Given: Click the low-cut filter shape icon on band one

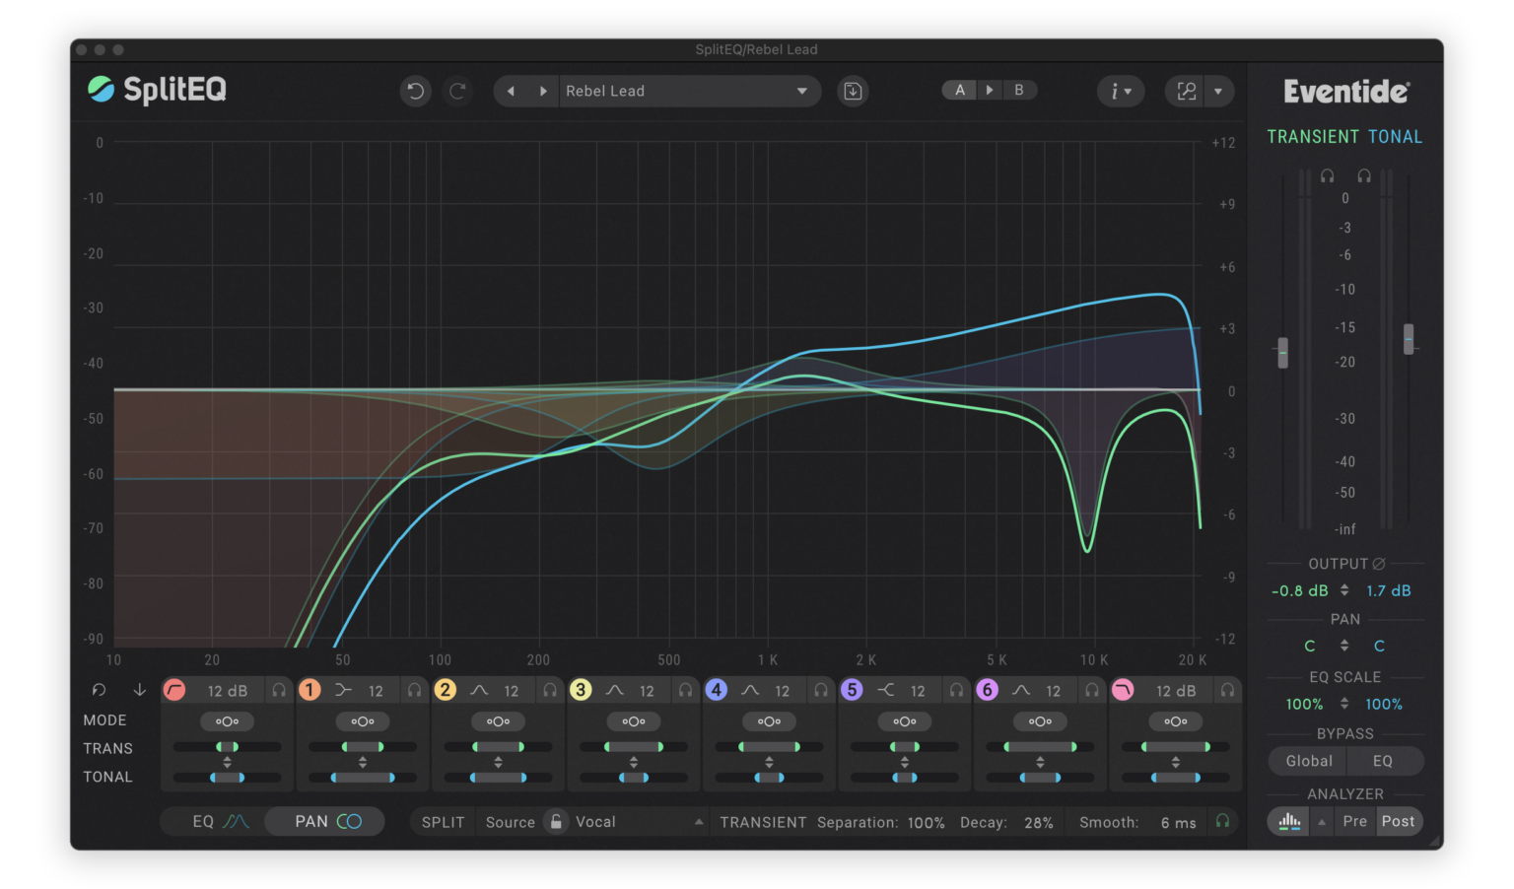Looking at the screenshot, I should pos(174,690).
